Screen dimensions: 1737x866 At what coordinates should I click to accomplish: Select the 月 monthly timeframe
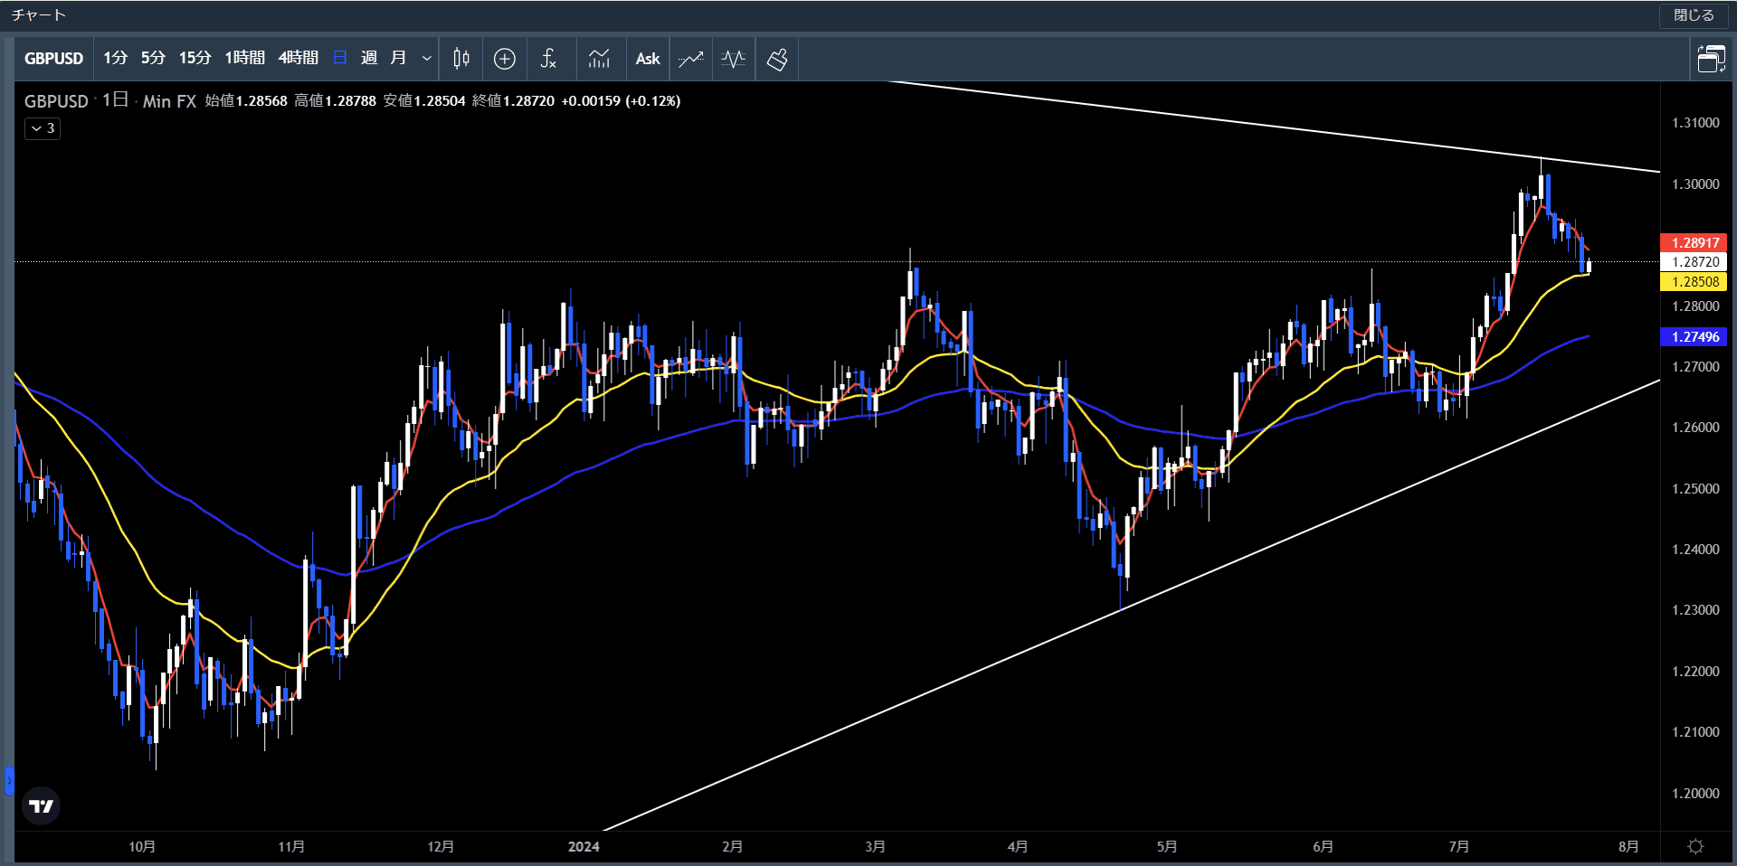(x=398, y=59)
